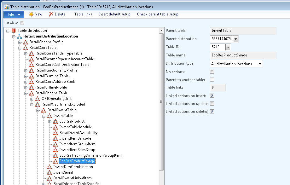Uncheck Linked actions on insert
This screenshot has width=290, height=185.
pos(212,95)
